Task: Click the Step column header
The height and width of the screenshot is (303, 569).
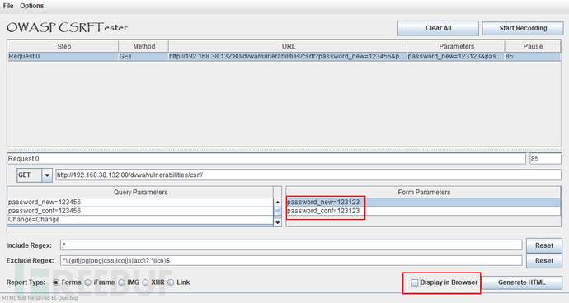Action: (x=63, y=46)
